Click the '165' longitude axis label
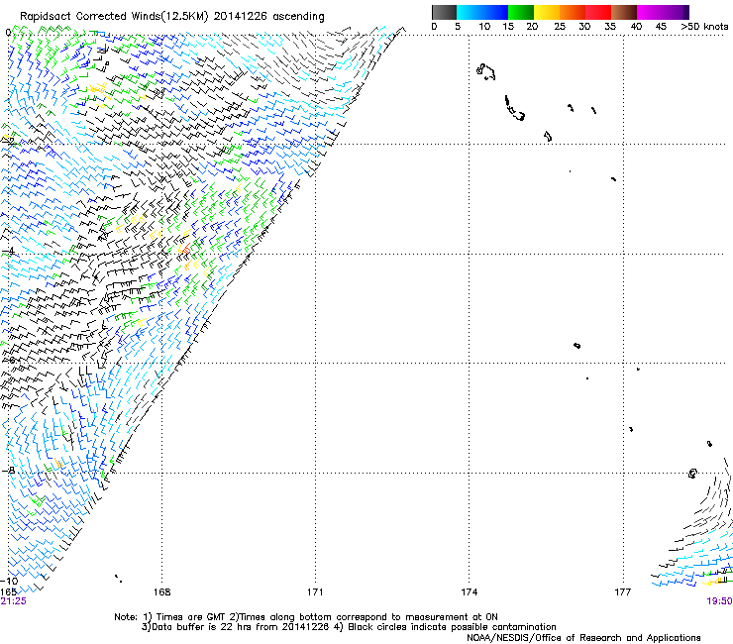Viewport: 733px width, 644px height. [8, 592]
